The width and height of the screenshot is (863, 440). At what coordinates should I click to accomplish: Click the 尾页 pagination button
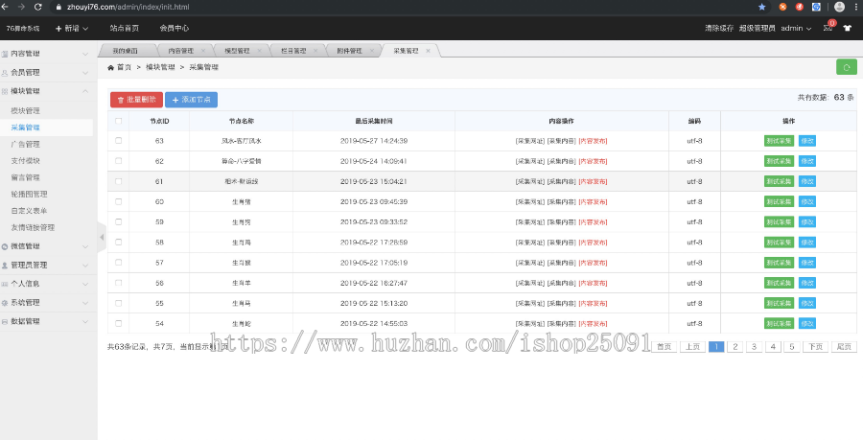point(844,346)
